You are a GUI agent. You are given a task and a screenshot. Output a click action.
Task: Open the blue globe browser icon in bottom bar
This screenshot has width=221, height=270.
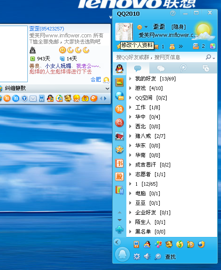click(x=201, y=244)
